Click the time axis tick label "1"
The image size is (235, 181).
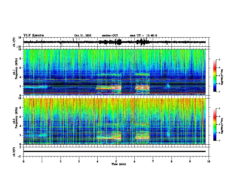42,161
